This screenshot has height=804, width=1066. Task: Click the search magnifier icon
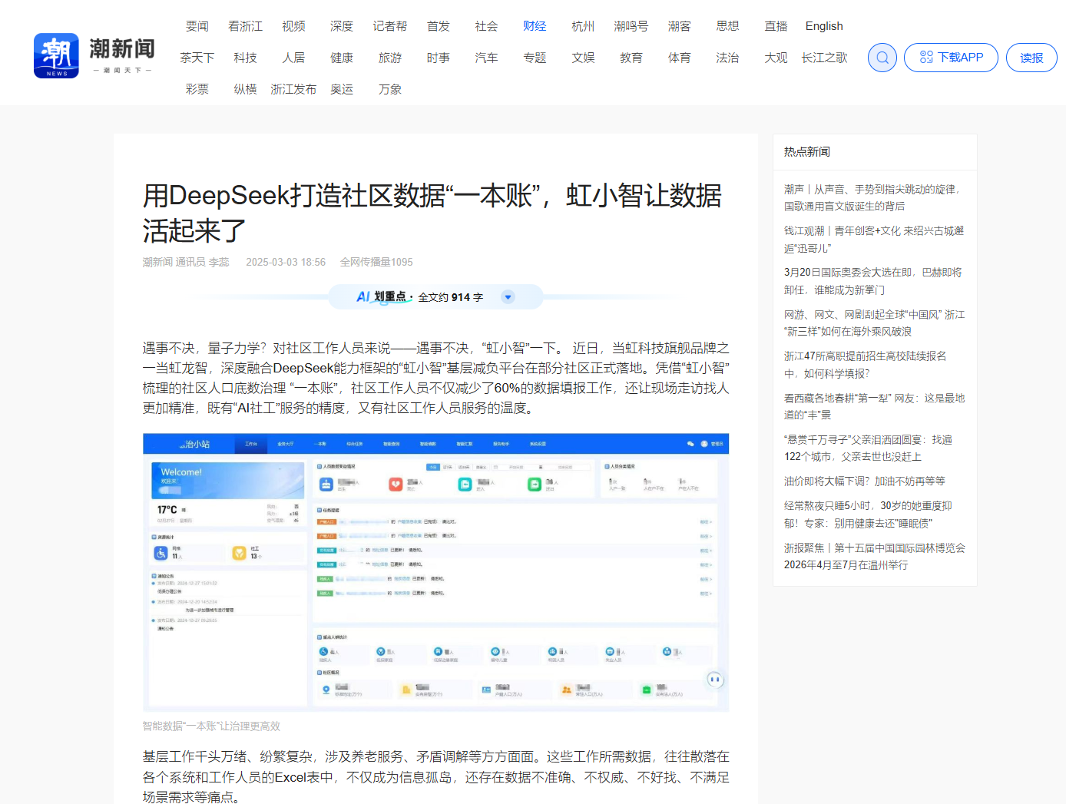click(x=882, y=58)
